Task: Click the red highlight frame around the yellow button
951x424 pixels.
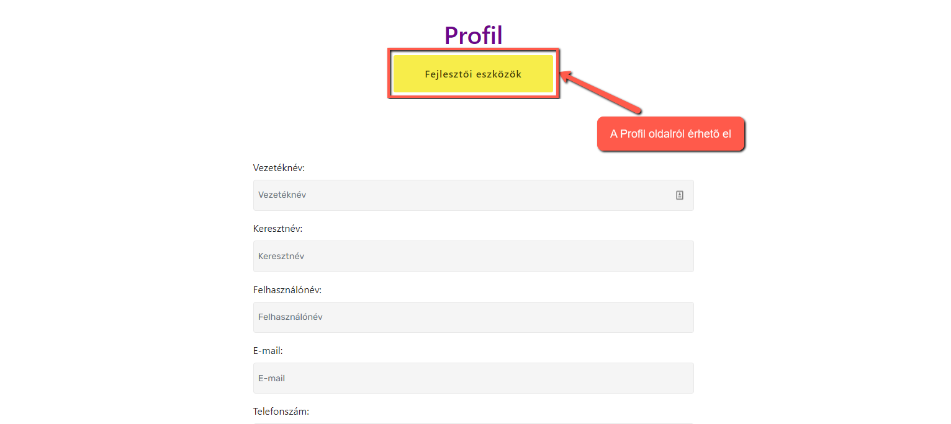Action: [473, 51]
